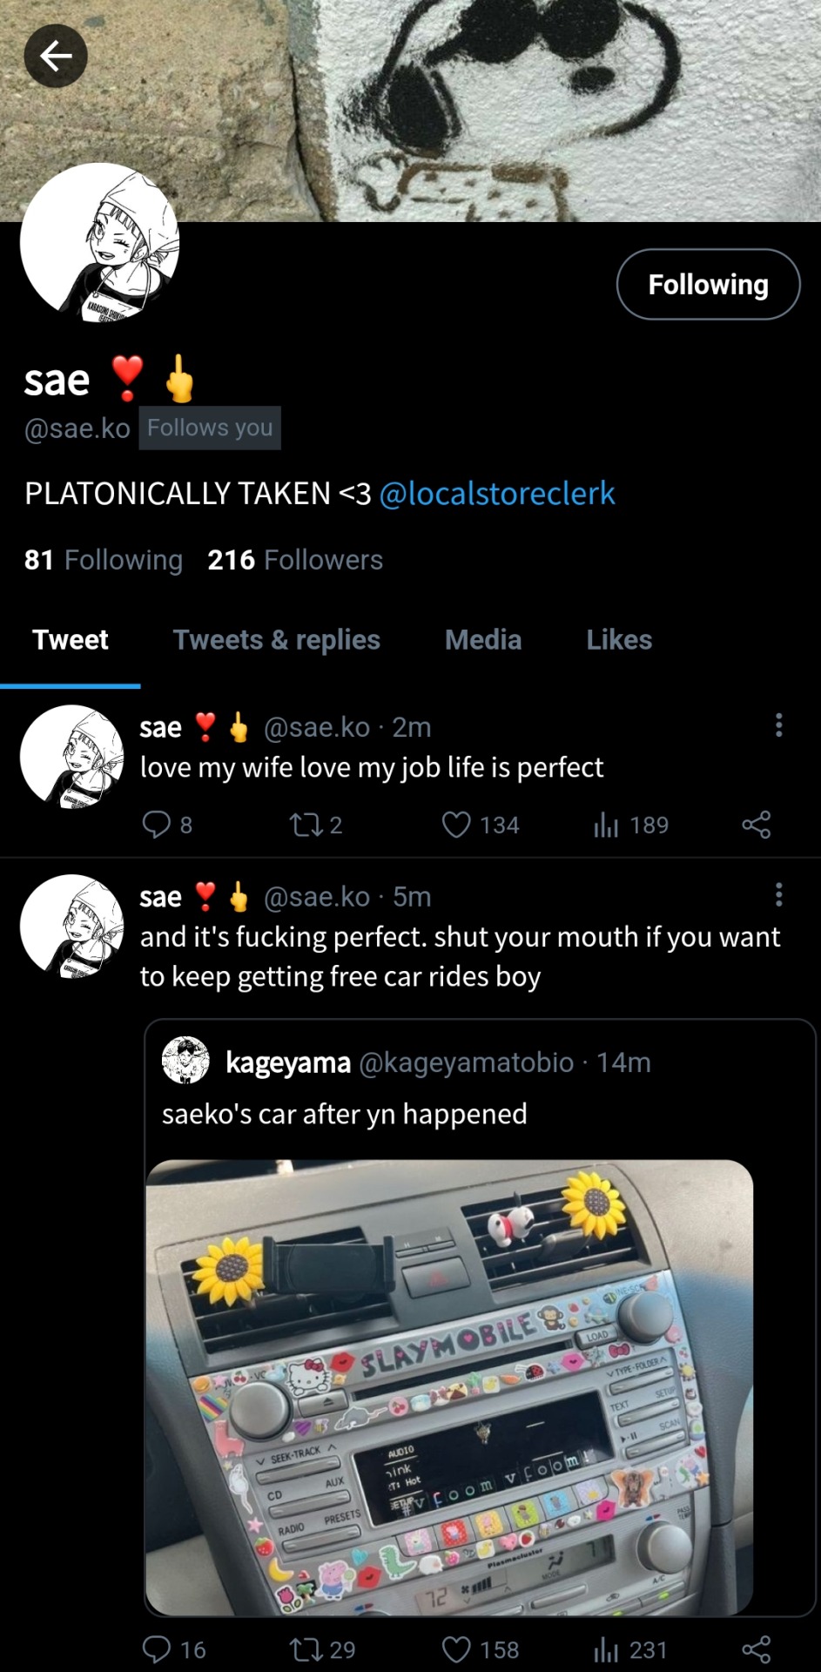Open more options for the 5m tweet
821x1672 pixels.
point(778,894)
